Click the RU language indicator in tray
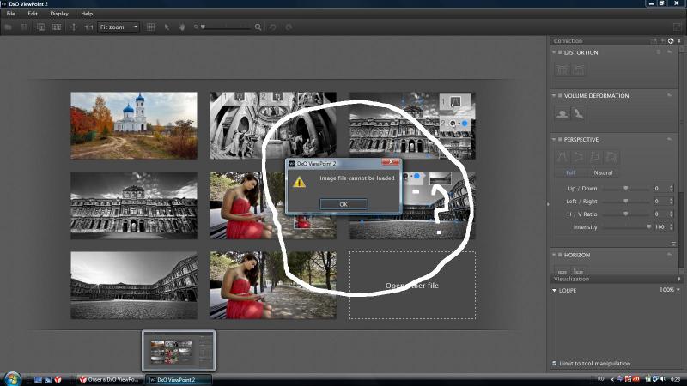 (600, 378)
